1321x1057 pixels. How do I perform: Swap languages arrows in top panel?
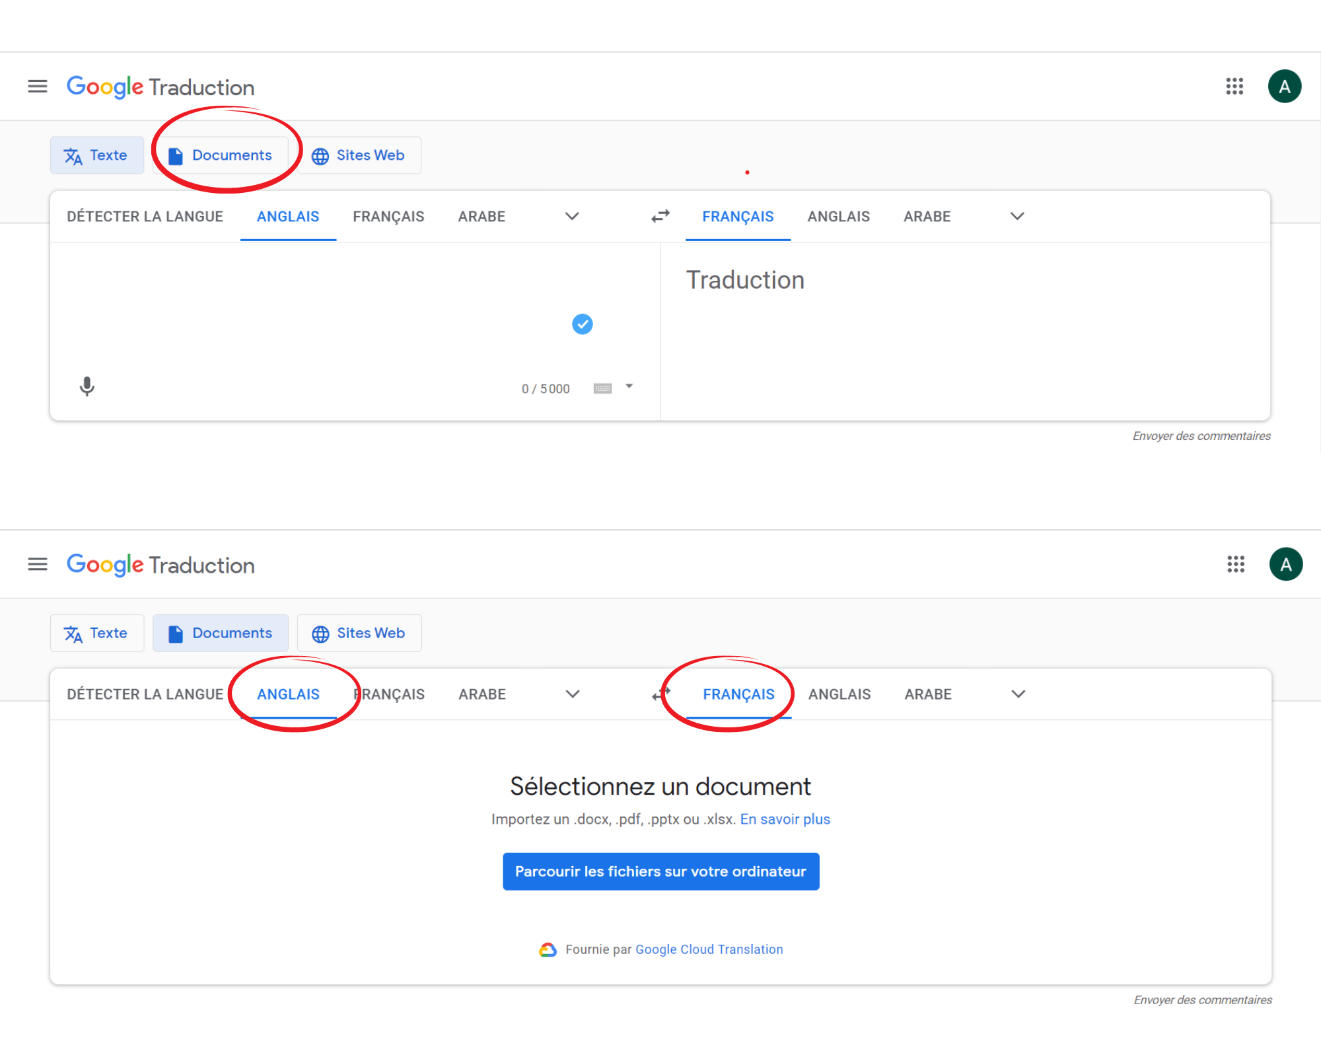(x=660, y=216)
